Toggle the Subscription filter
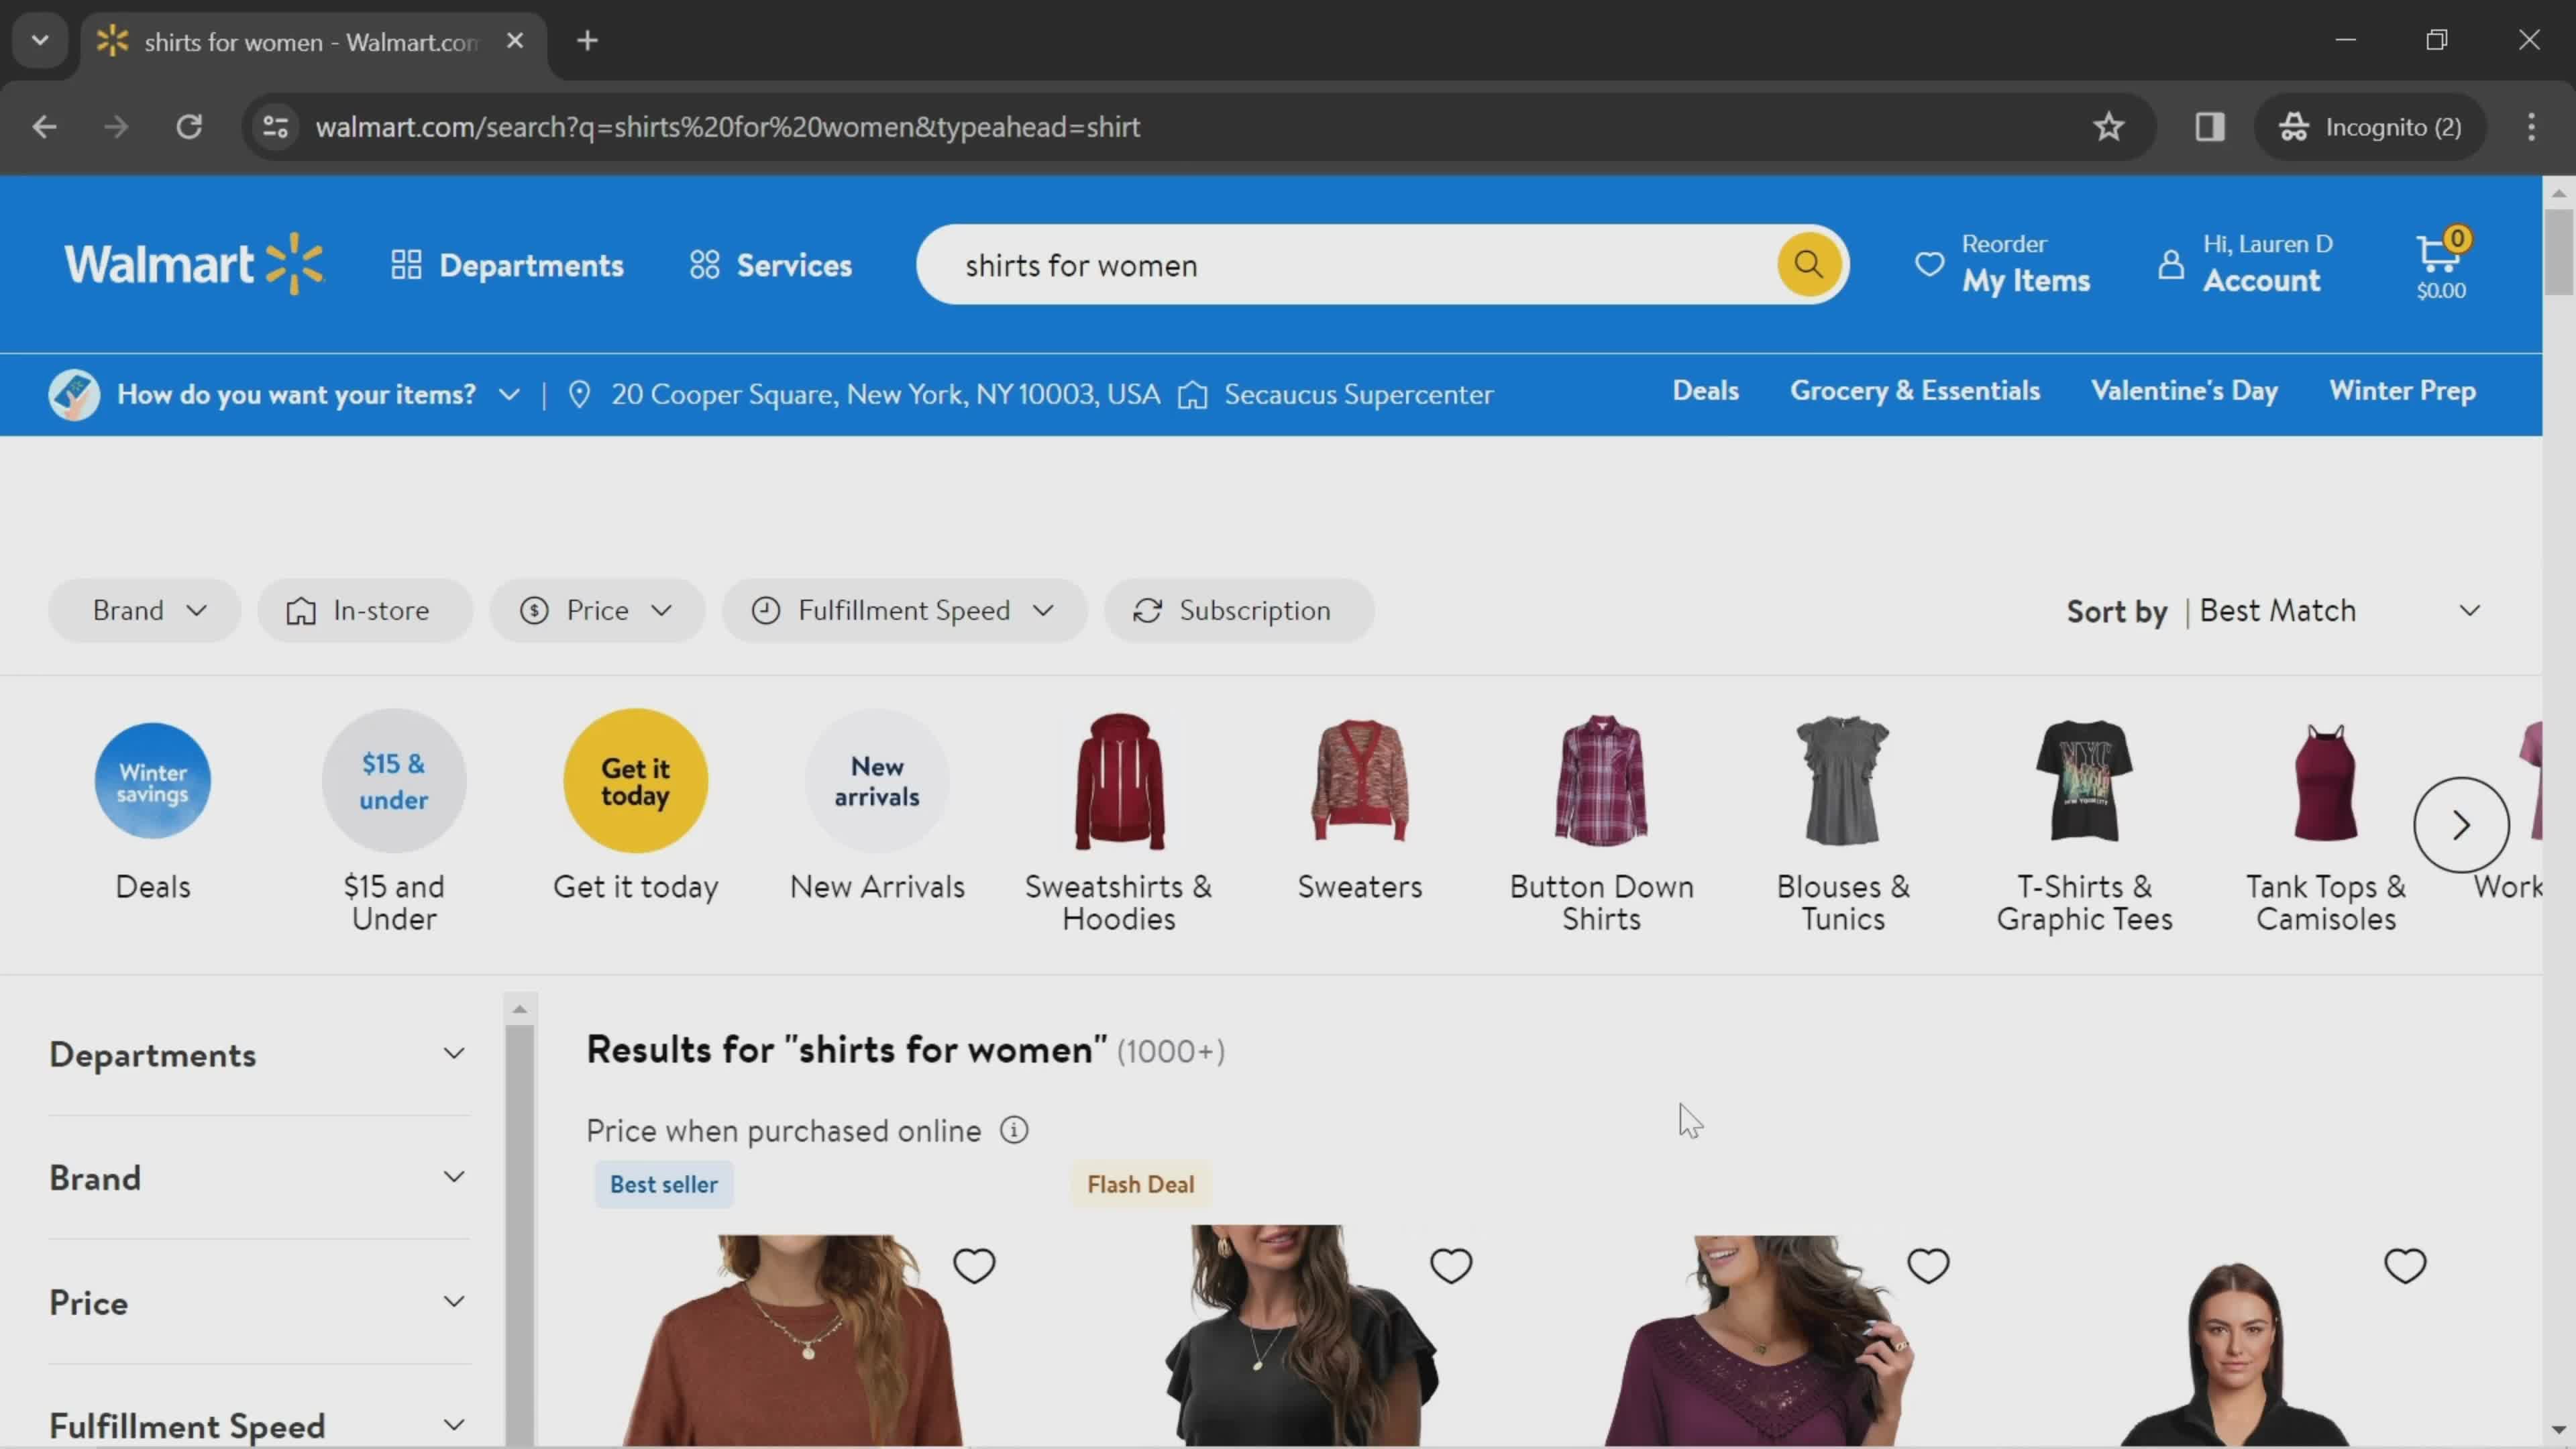The image size is (2576, 1449). (x=1239, y=610)
